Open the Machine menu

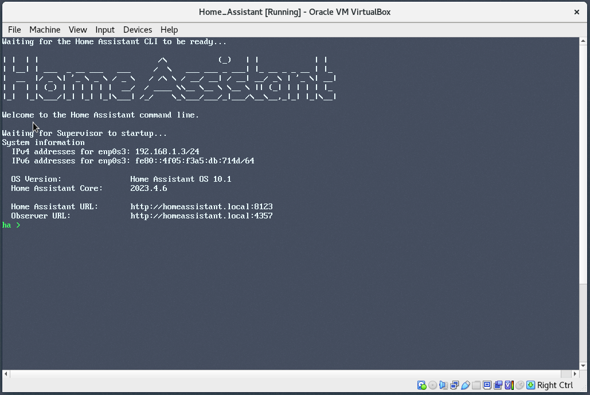point(45,30)
